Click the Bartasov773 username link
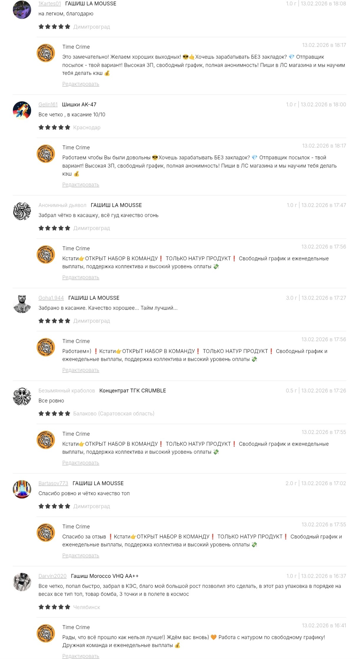 (x=53, y=483)
